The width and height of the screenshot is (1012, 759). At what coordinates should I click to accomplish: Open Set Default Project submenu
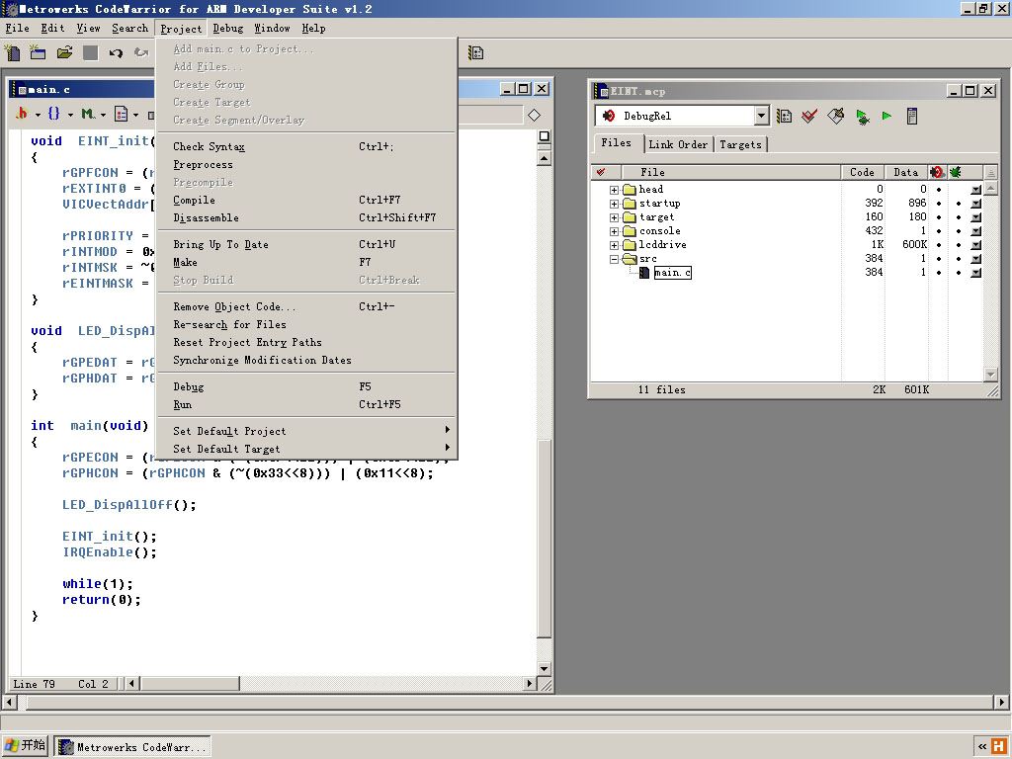pyautogui.click(x=307, y=431)
